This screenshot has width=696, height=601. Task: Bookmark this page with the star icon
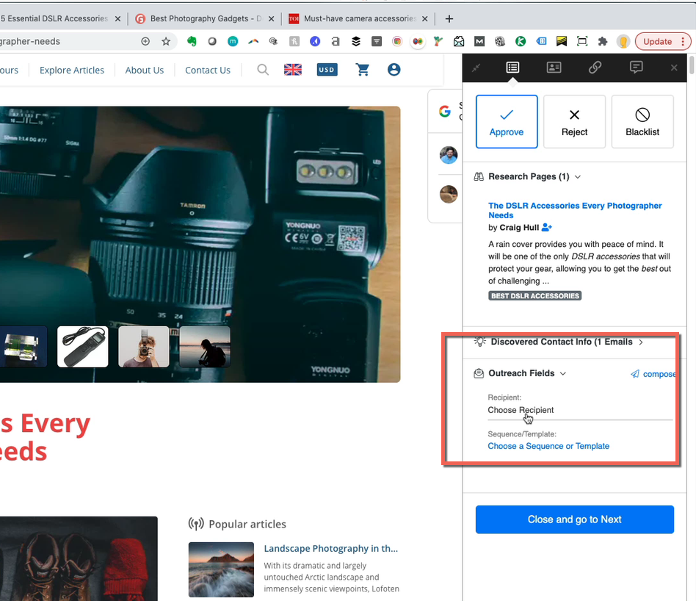[x=166, y=42]
